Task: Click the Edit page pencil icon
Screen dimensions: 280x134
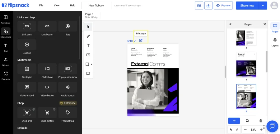Action: click(x=141, y=41)
